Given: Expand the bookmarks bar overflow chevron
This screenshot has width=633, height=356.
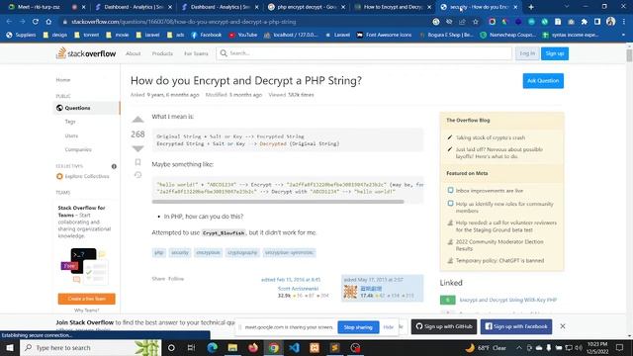Looking at the screenshot, I should coord(623,35).
